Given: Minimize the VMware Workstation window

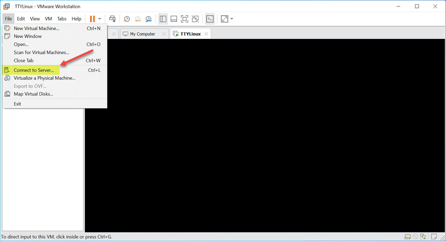Looking at the screenshot, I should (399, 6).
